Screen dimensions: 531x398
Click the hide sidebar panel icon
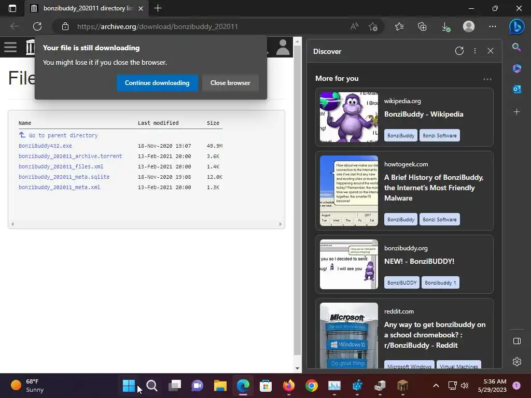click(x=517, y=341)
